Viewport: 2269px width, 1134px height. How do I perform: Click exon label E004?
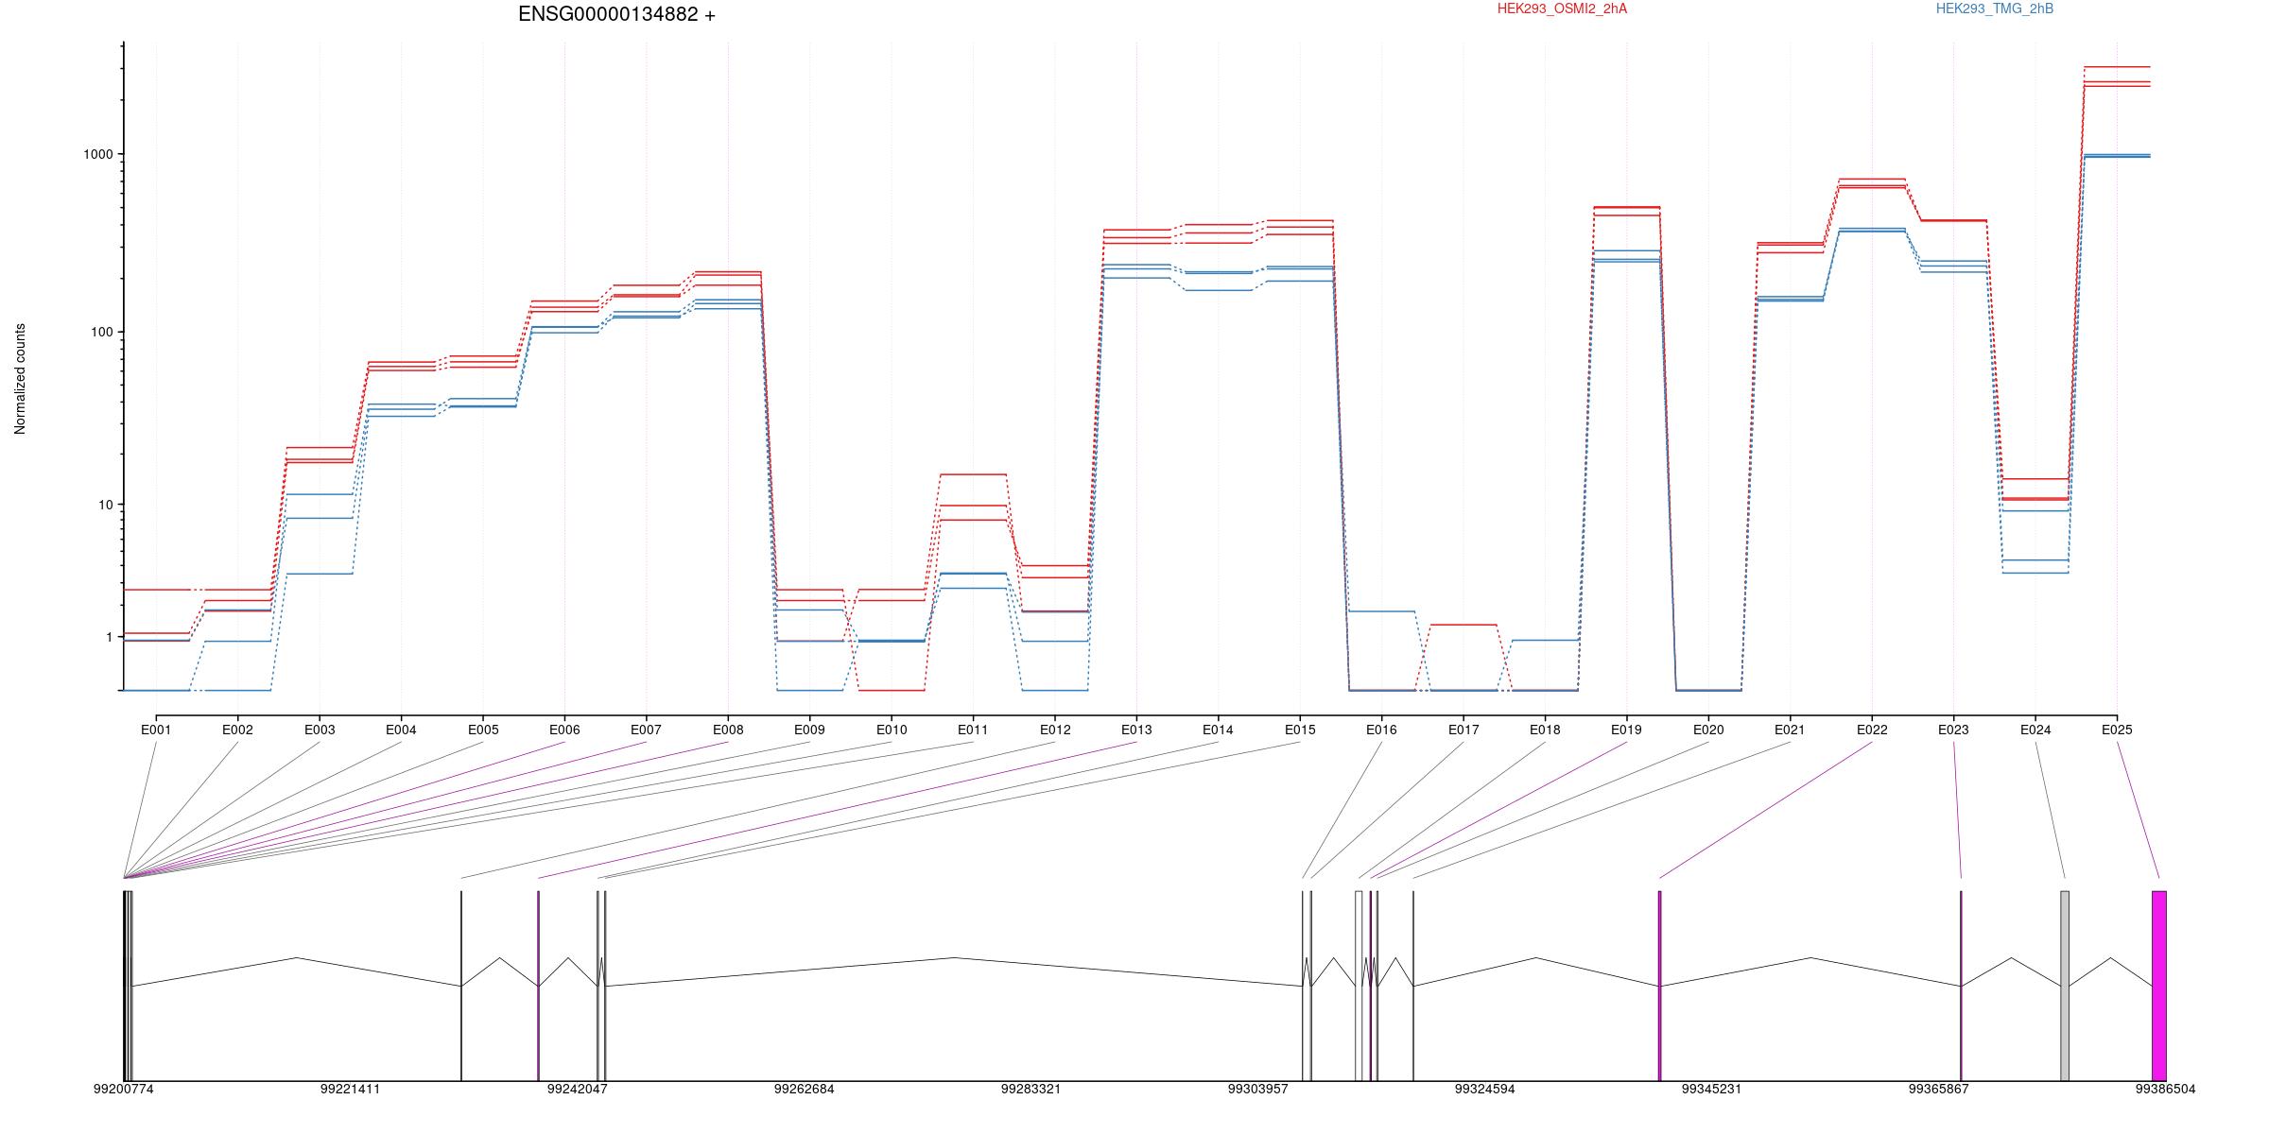point(401,730)
